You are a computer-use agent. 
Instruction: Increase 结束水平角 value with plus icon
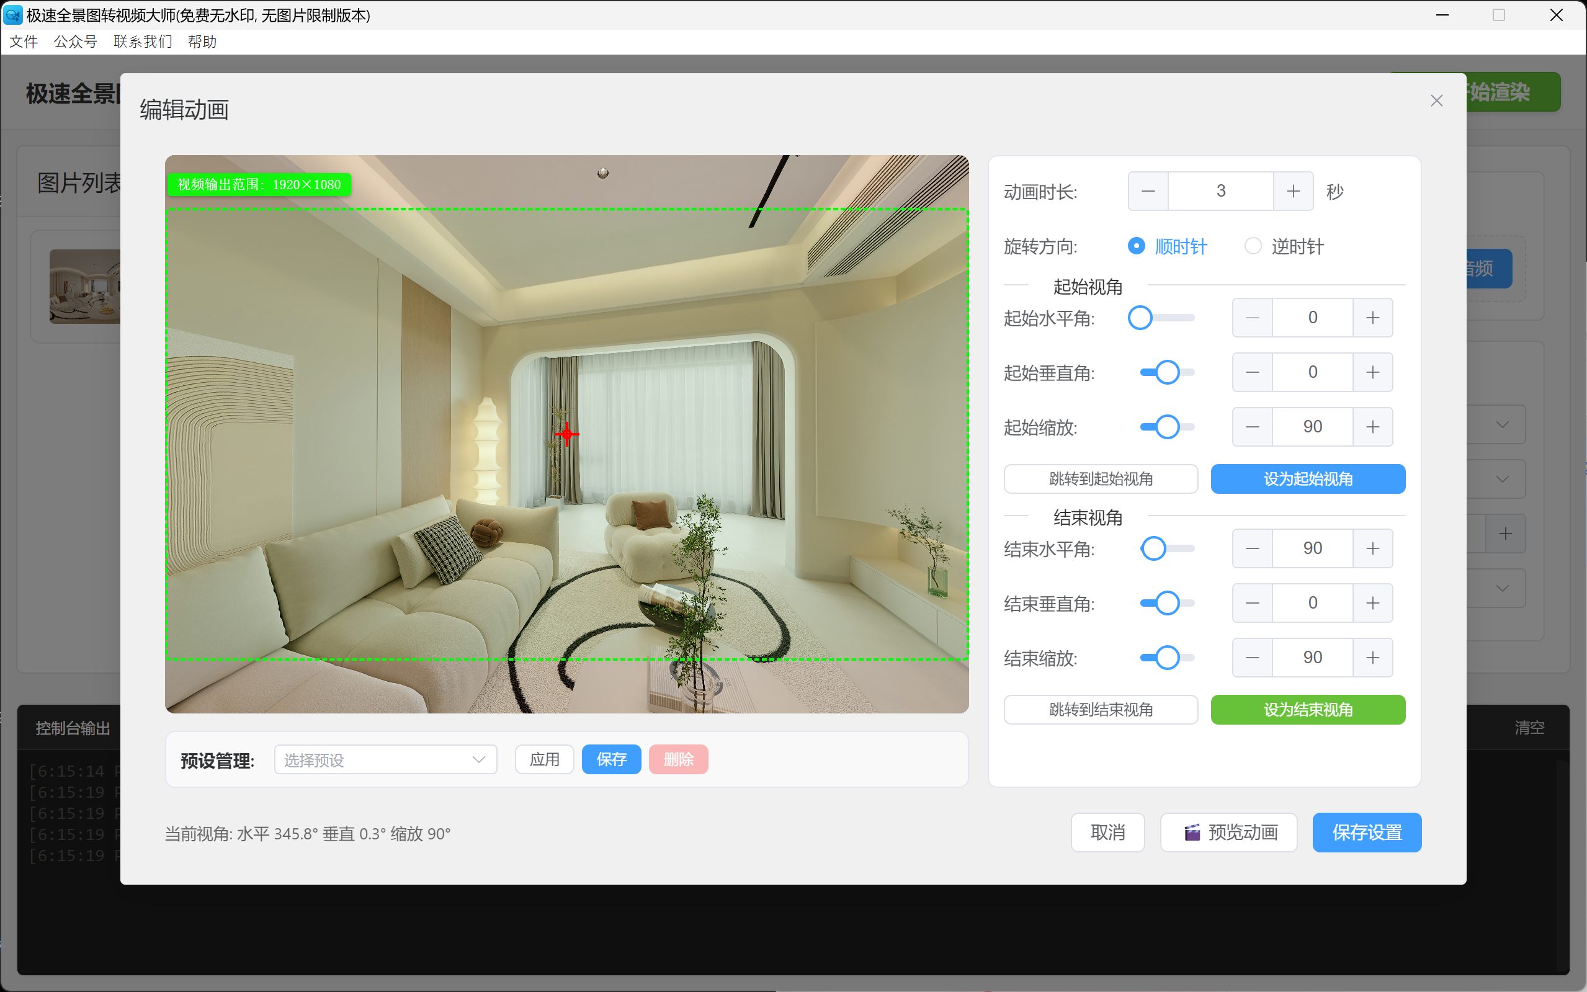pyautogui.click(x=1372, y=548)
